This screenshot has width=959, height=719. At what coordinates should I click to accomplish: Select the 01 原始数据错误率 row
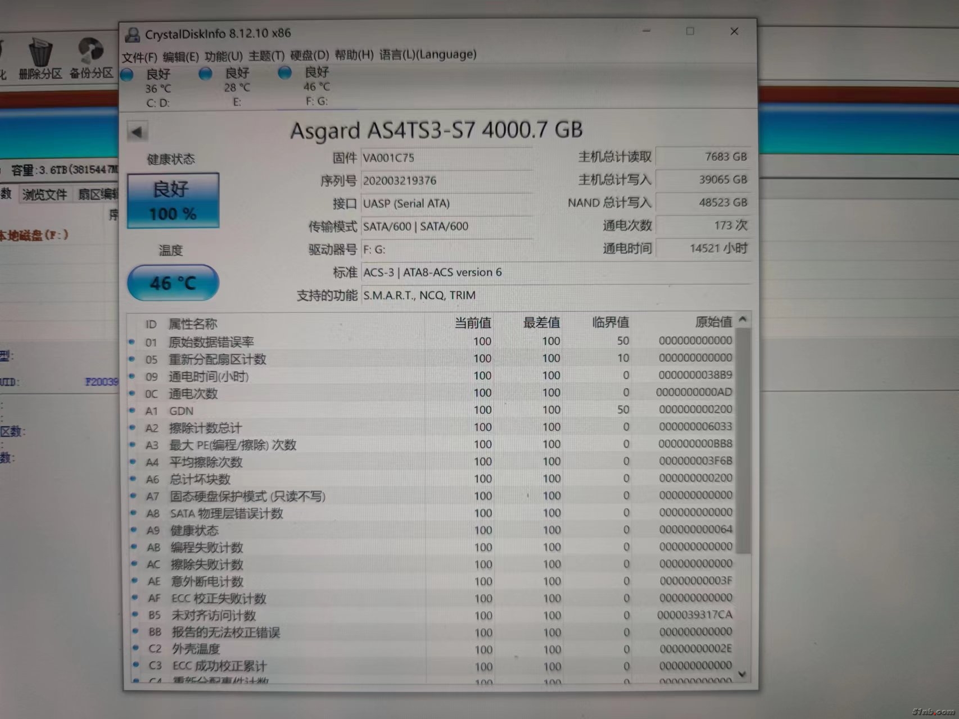[432, 342]
